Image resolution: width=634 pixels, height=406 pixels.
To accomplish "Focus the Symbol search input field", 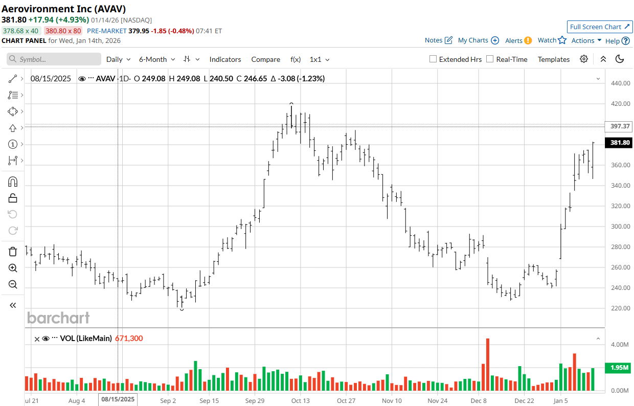I will coord(54,59).
